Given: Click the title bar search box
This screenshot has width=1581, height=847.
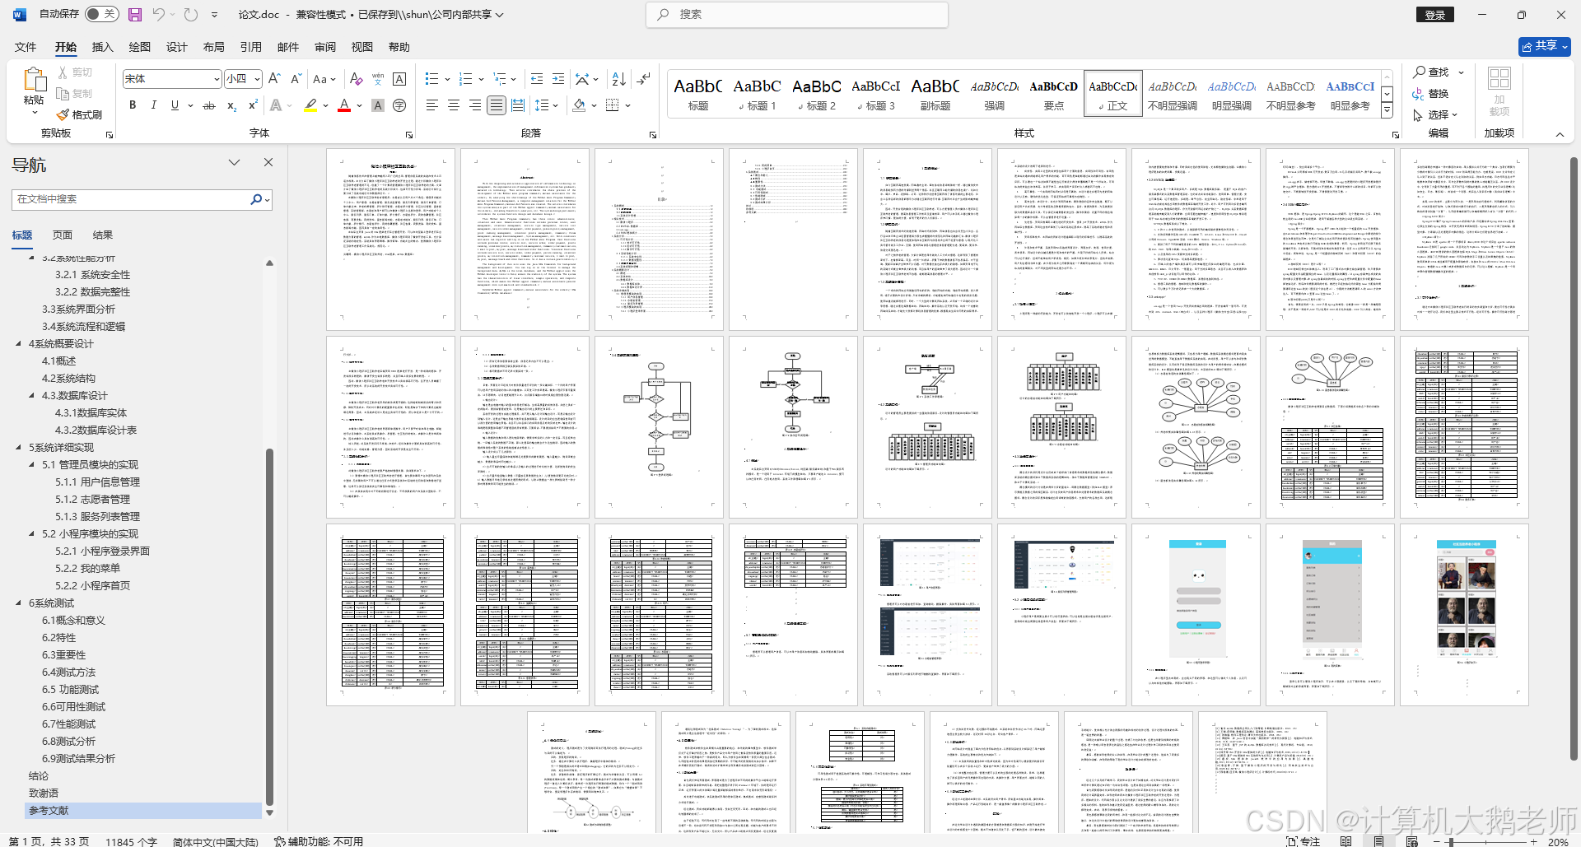Looking at the screenshot, I should click(x=797, y=14).
